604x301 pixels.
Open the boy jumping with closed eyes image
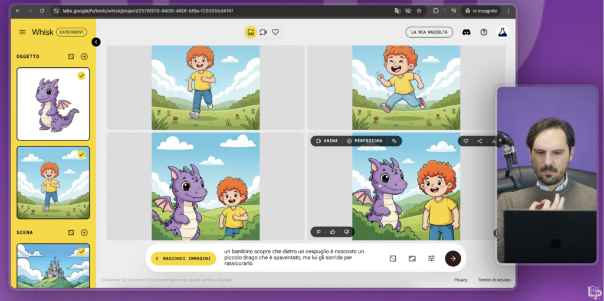pyautogui.click(x=406, y=87)
